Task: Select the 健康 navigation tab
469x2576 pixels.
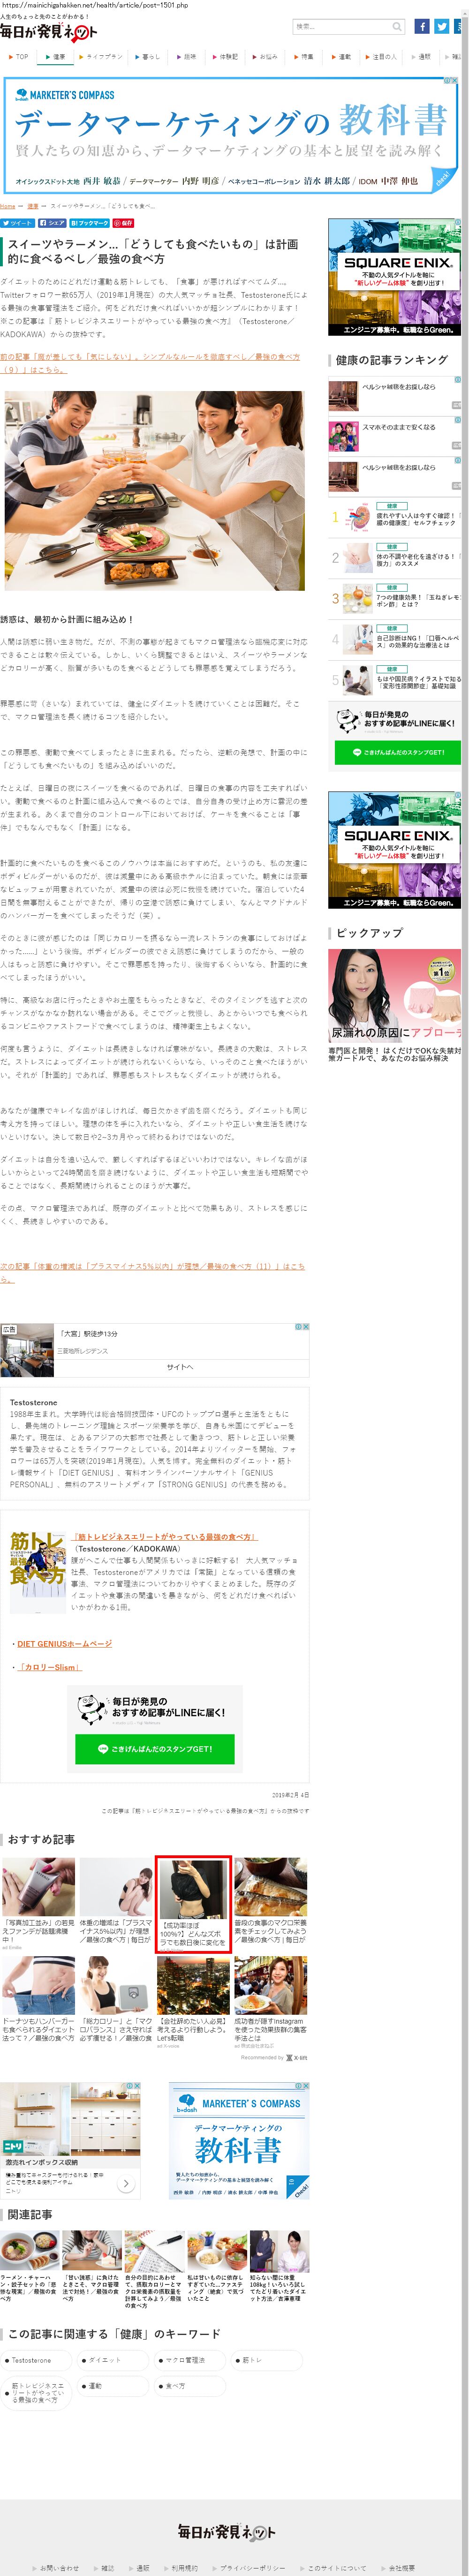Action: coord(56,57)
